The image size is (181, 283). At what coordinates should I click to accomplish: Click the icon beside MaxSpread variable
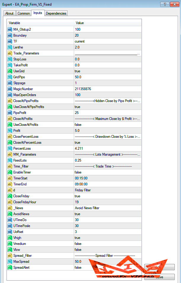(x=10, y=262)
